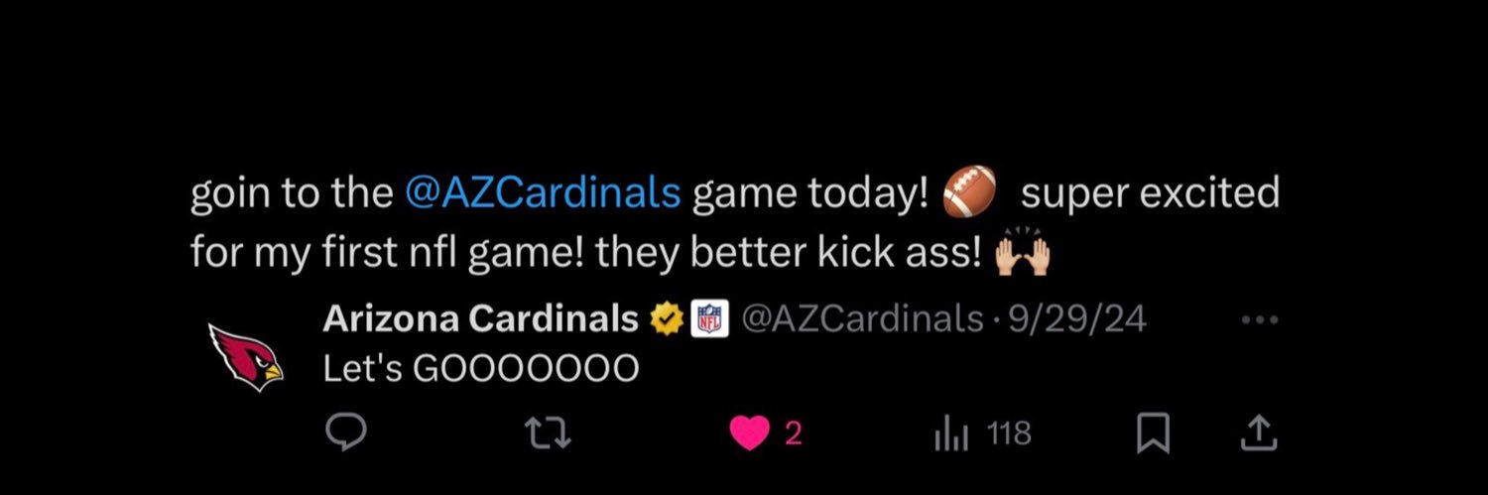Tap the share upload icon
1488x495 pixels.
[x=1257, y=433]
